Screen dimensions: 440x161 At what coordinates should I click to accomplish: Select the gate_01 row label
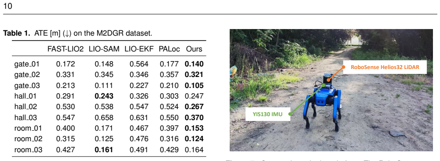(x=27, y=64)
